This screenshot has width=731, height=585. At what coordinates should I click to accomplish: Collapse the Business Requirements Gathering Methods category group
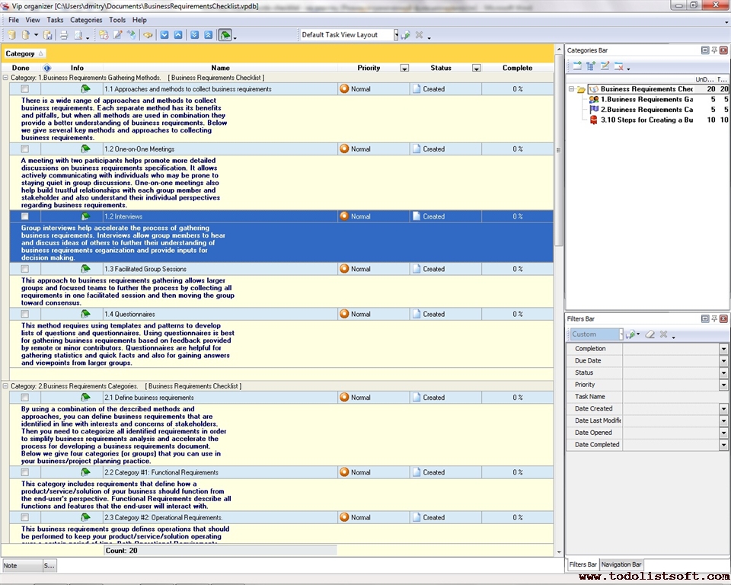[x=5, y=78]
